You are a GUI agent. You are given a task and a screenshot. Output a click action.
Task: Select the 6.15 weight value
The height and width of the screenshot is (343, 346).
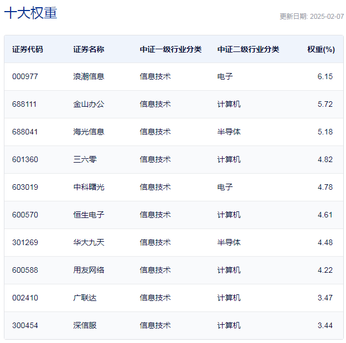point(325,76)
